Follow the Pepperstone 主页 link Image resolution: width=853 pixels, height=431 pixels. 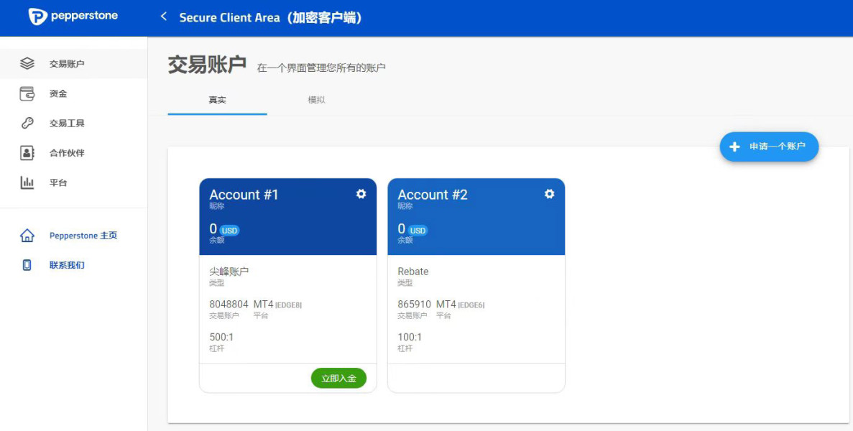point(83,236)
